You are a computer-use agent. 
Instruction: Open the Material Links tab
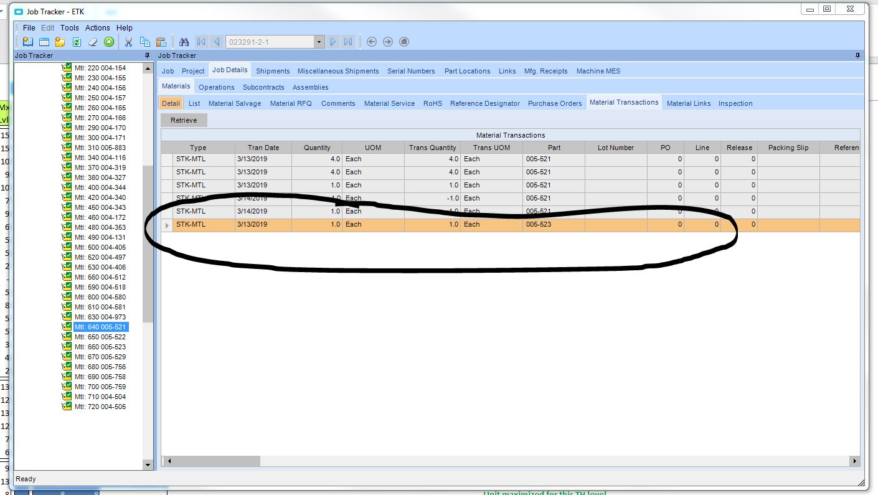689,103
